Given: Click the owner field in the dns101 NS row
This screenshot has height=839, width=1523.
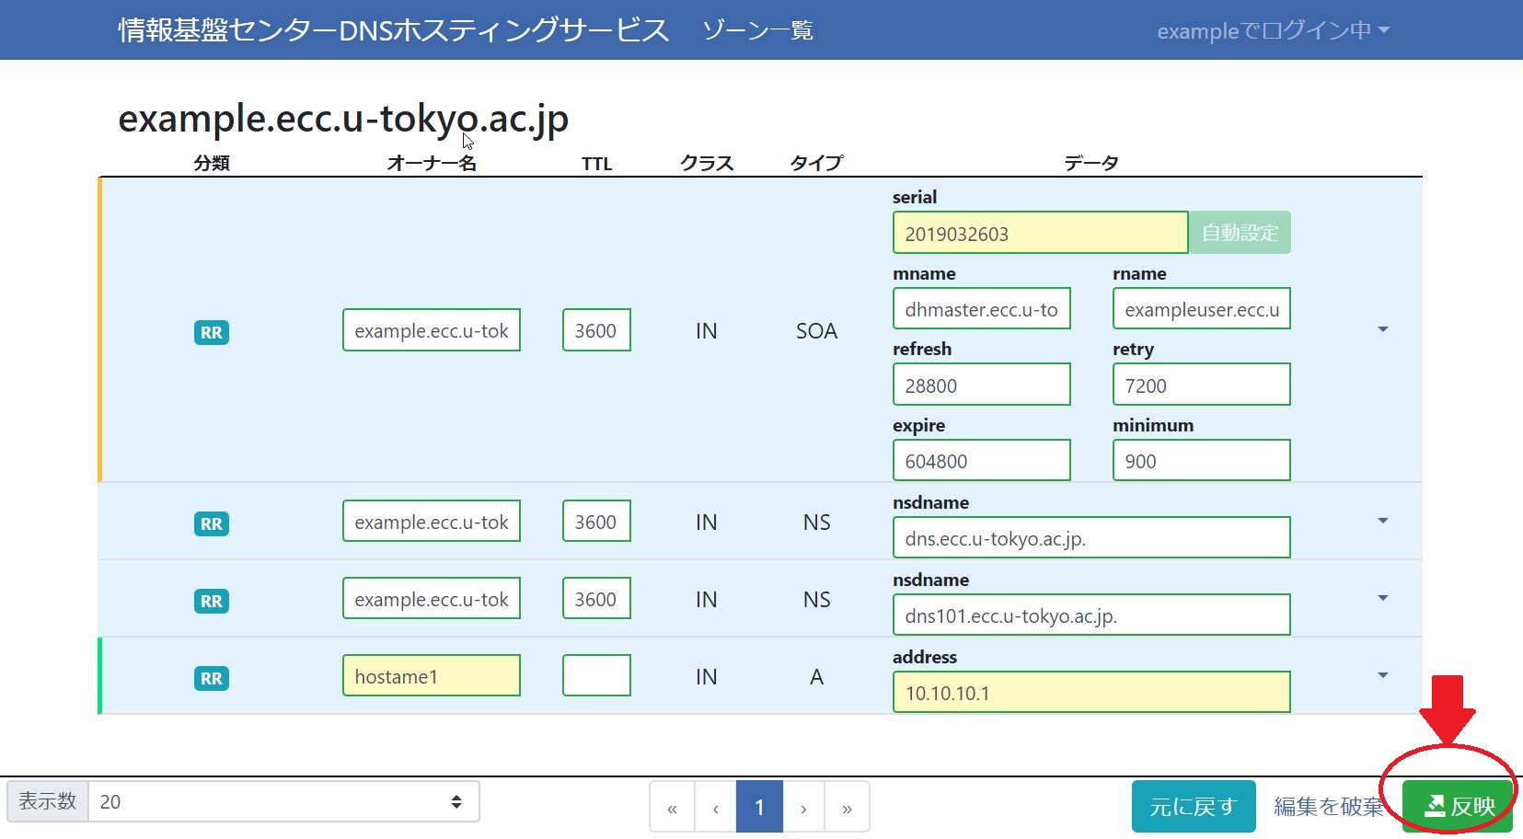Looking at the screenshot, I should [x=432, y=599].
